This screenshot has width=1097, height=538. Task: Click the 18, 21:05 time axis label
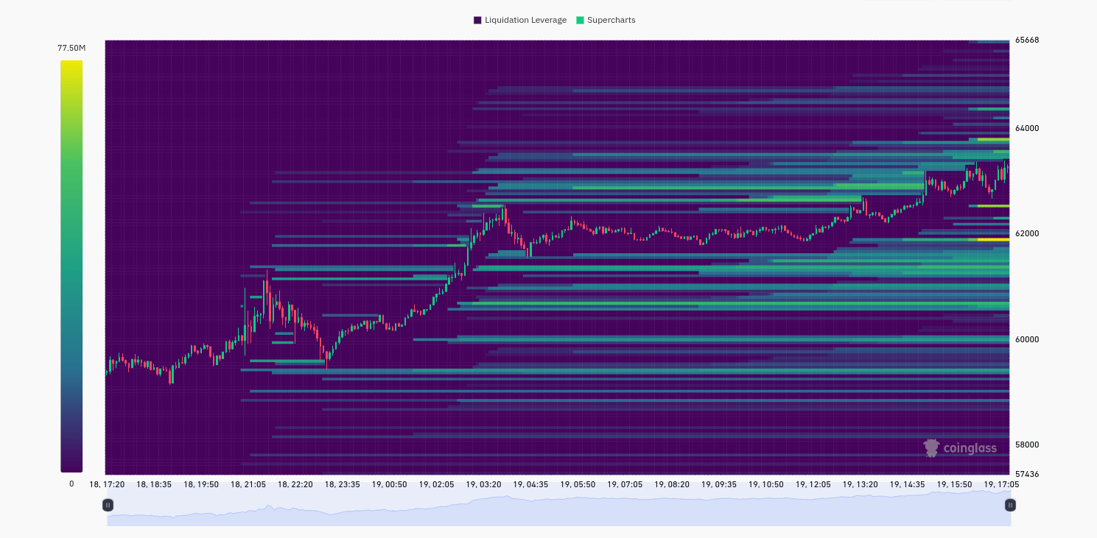point(248,484)
